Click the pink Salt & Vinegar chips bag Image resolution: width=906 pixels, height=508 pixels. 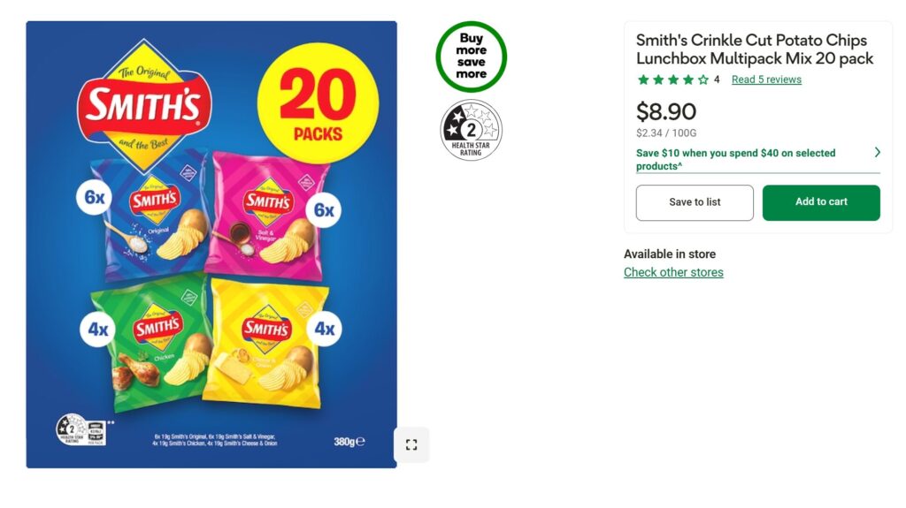click(x=265, y=216)
